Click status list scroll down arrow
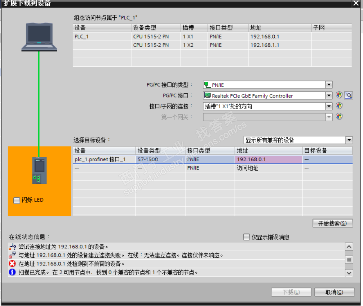This screenshot has height=306, width=363. pos(349,273)
